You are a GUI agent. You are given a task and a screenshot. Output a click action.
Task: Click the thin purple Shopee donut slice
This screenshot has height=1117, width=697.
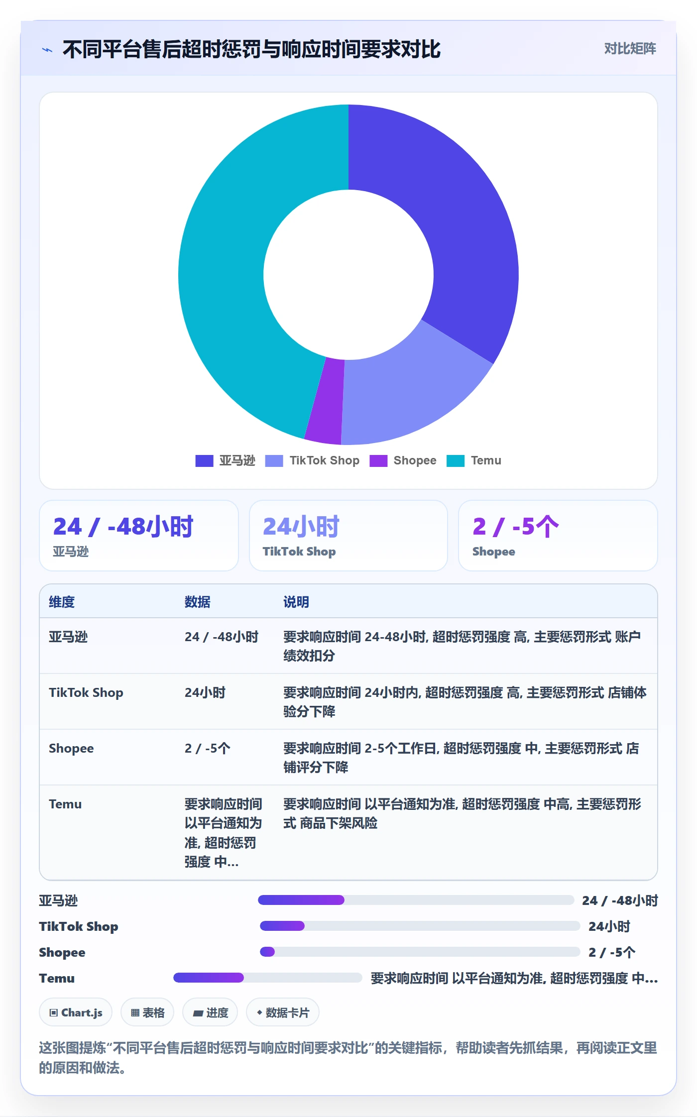pos(326,401)
